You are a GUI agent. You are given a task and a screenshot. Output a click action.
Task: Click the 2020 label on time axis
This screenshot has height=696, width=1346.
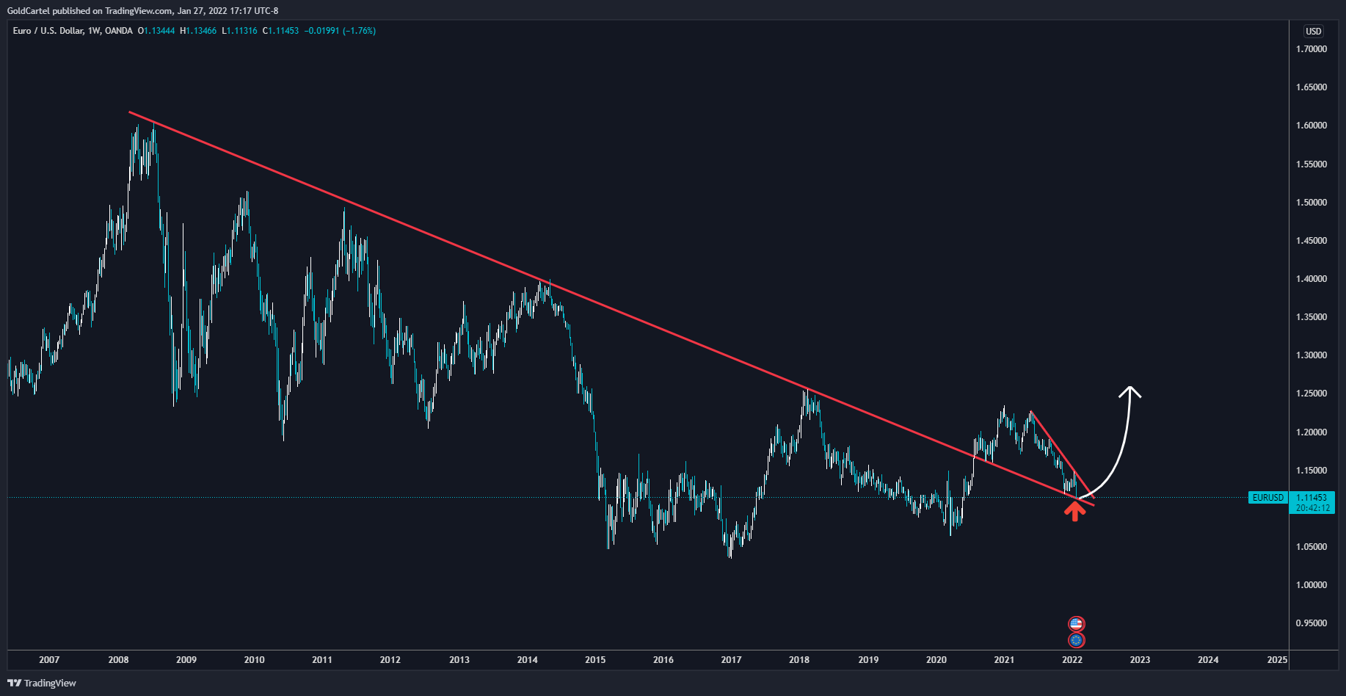tap(936, 659)
